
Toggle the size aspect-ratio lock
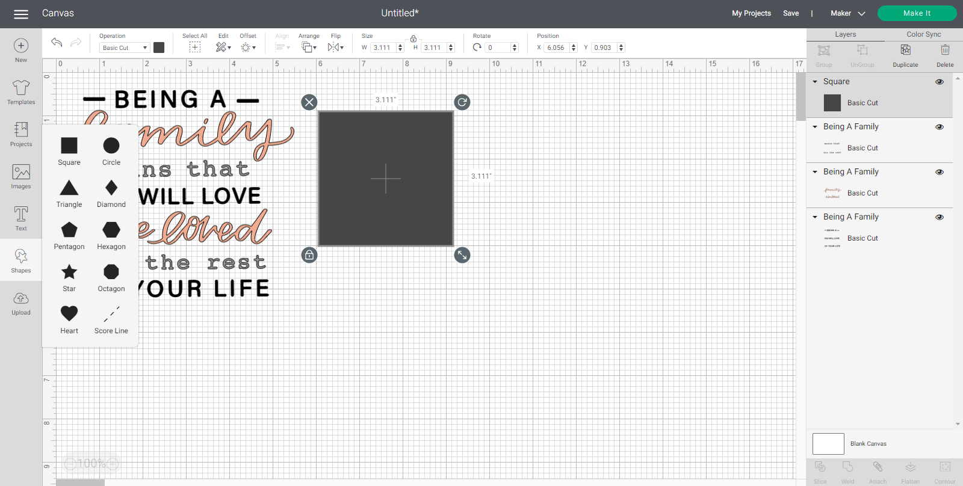click(413, 39)
